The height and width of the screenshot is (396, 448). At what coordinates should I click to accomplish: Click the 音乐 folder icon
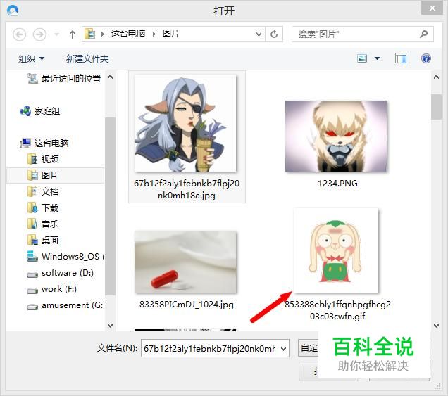[32, 224]
